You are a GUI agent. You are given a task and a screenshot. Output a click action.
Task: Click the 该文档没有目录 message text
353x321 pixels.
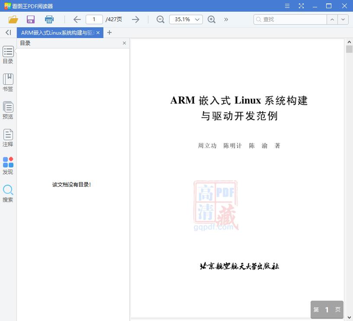click(71, 185)
